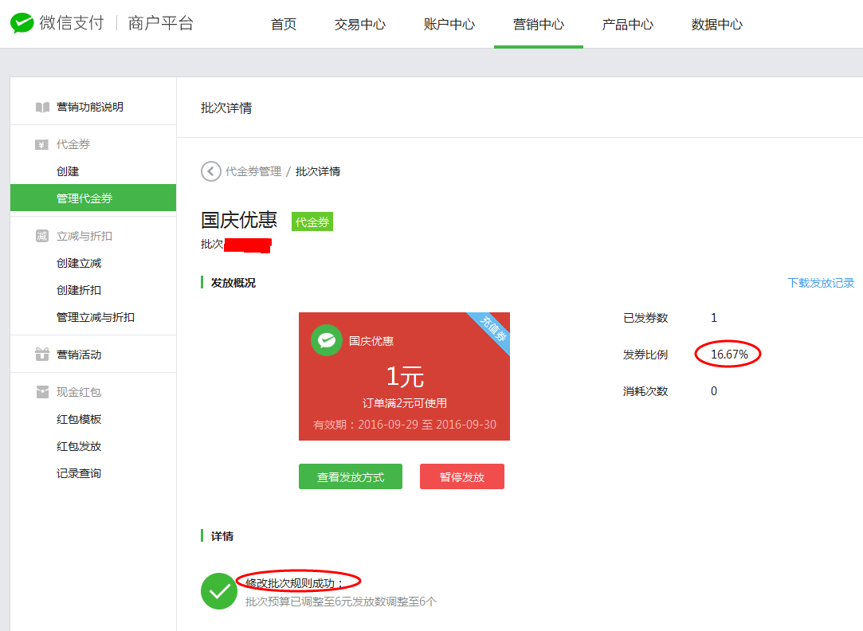The width and height of the screenshot is (863, 631).
Task: Open 营销活动 in sidebar
Action: pos(79,355)
